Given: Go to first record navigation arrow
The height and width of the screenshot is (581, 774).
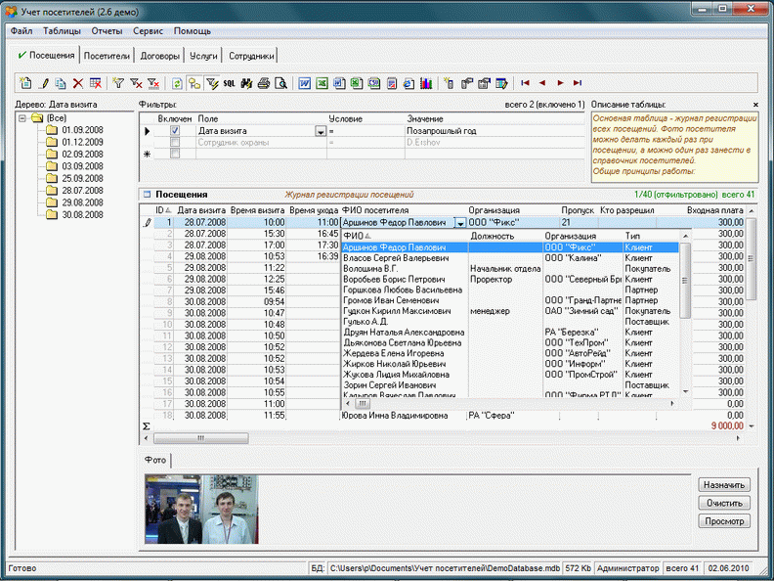Looking at the screenshot, I should click(x=526, y=84).
